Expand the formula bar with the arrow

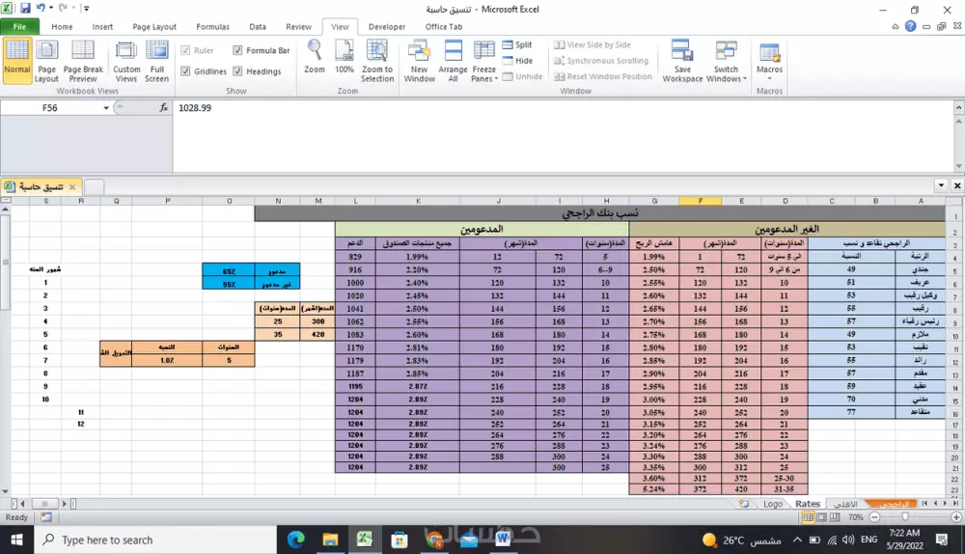click(959, 108)
